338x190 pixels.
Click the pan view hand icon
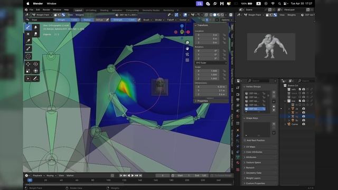[x=187, y=49]
